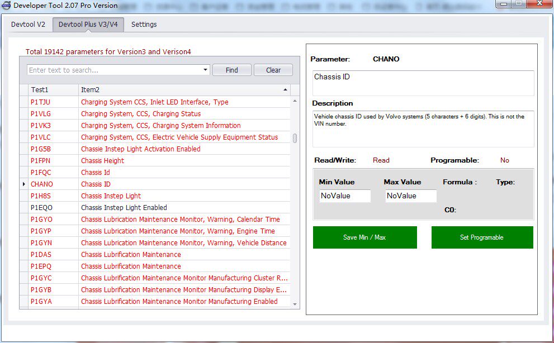Select the 'Chassis Instep Light' item

pyautogui.click(x=111, y=196)
